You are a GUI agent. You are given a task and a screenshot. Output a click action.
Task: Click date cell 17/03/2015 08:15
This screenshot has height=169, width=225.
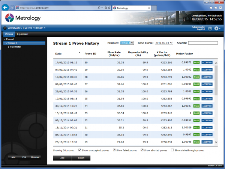point(66,62)
